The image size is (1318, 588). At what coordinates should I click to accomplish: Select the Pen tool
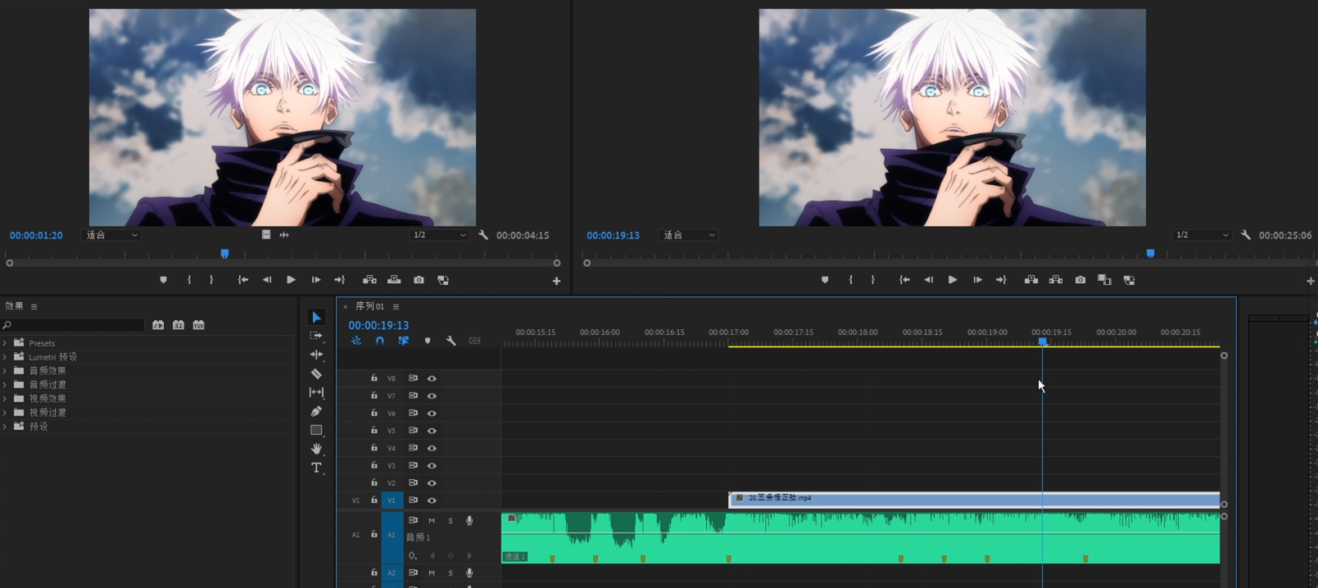tap(316, 411)
